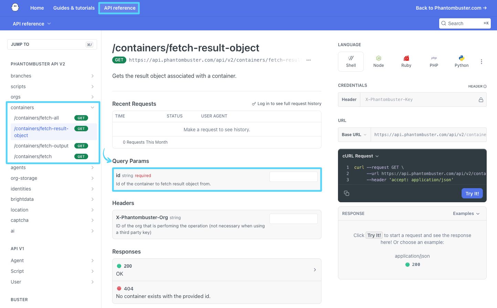This screenshot has height=308, width=497.
Task: Click the '0 Requests This Month' text
Action: [145, 142]
